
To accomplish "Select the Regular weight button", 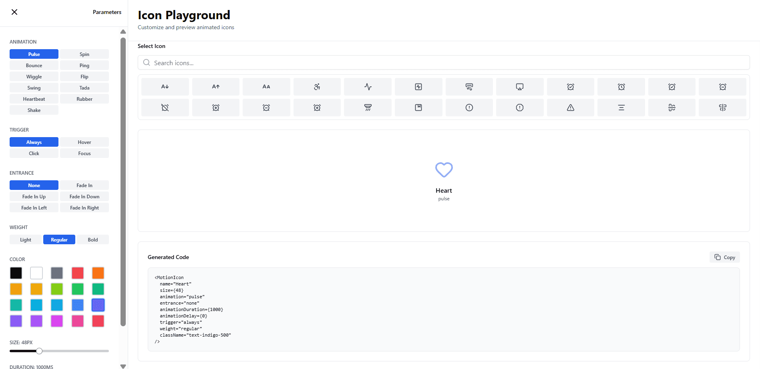I will (59, 239).
